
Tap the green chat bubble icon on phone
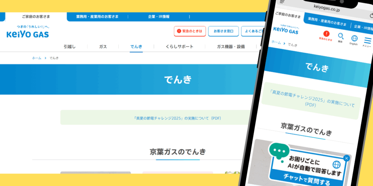point(279,152)
